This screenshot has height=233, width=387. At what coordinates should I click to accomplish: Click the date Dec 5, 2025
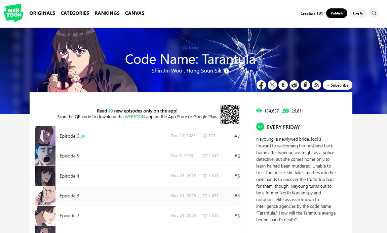[182, 156]
